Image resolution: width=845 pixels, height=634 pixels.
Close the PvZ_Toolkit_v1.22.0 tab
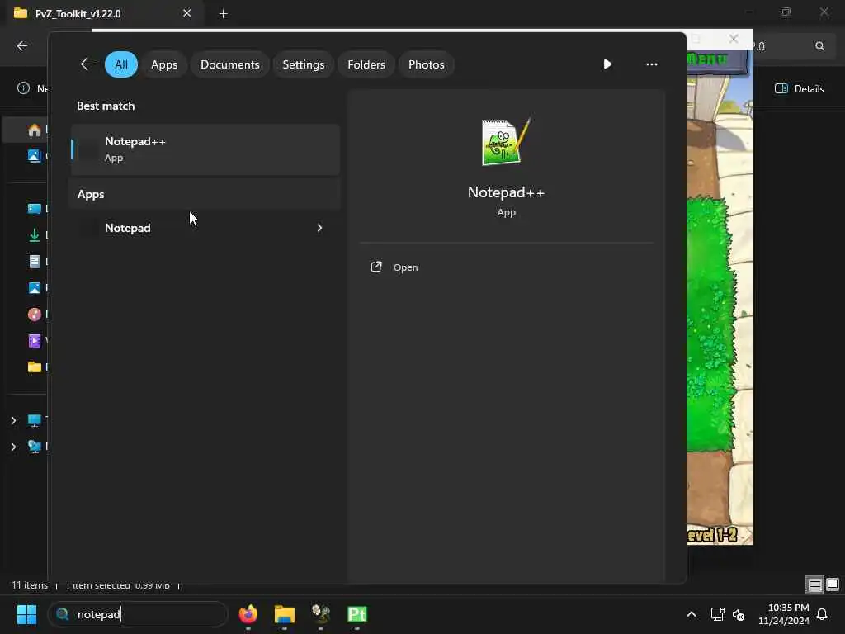(187, 13)
